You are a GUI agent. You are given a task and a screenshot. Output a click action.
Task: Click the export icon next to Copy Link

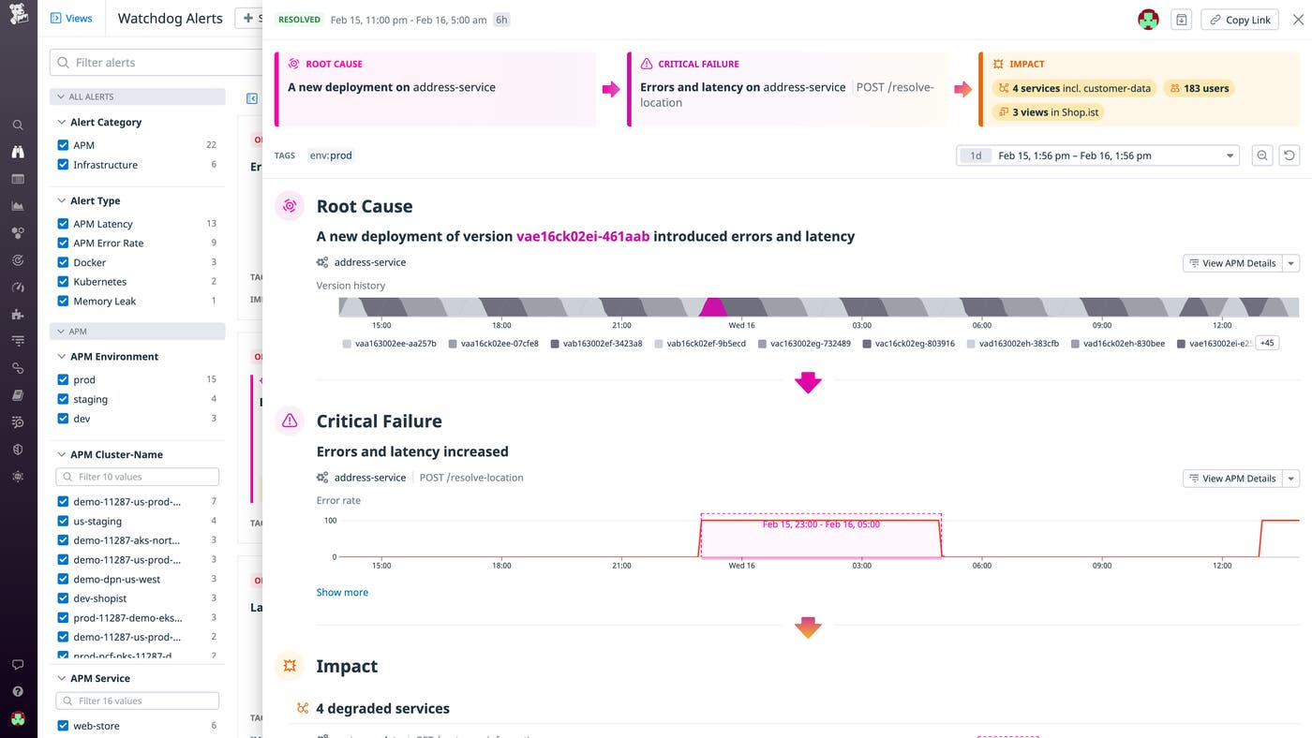[1181, 19]
